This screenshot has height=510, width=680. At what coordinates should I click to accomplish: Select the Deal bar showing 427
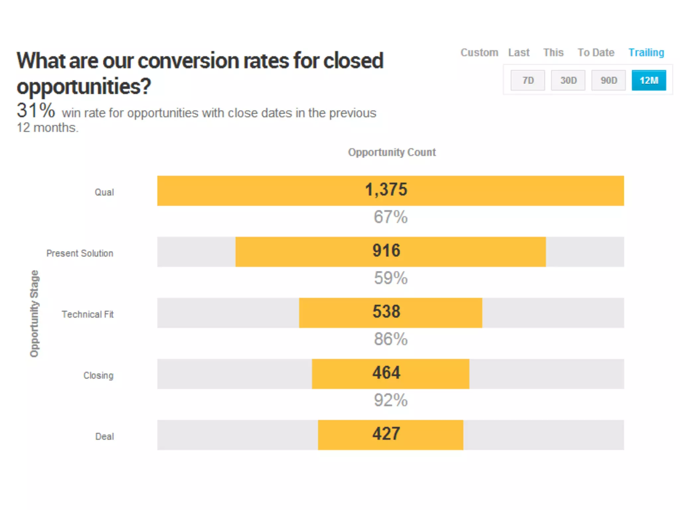tap(390, 435)
